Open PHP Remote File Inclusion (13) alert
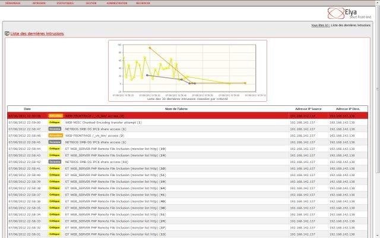The width and height of the screenshot is (380, 238). (x=116, y=234)
